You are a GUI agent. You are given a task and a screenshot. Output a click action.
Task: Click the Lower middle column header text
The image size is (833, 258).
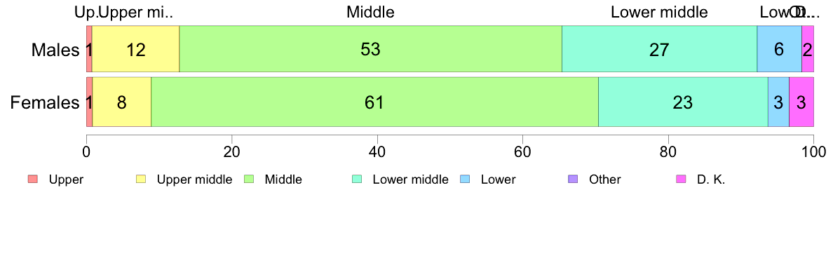(x=659, y=12)
